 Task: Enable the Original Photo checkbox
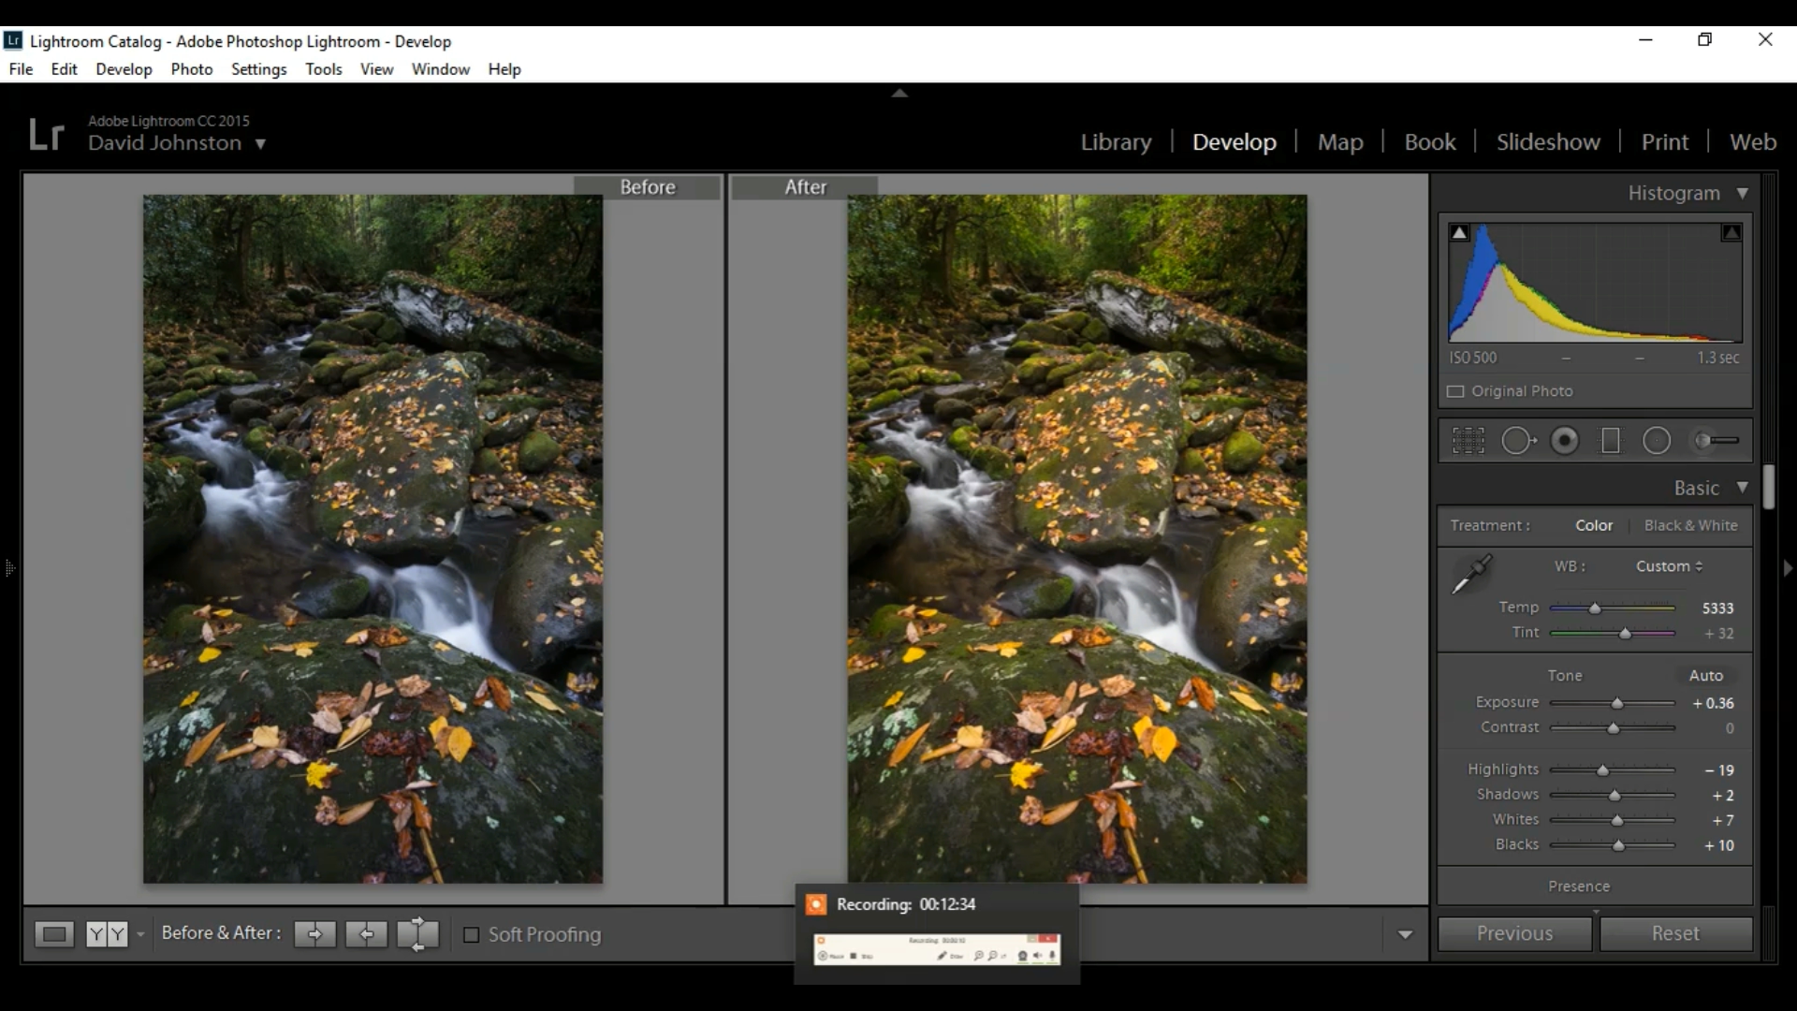point(1456,390)
